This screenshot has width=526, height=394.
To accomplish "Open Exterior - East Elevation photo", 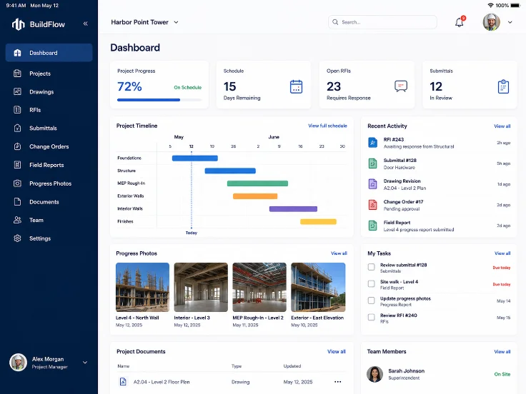I will coord(318,287).
